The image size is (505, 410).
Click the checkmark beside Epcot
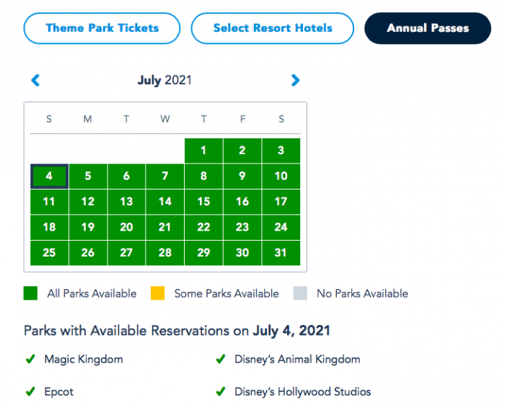point(30,392)
